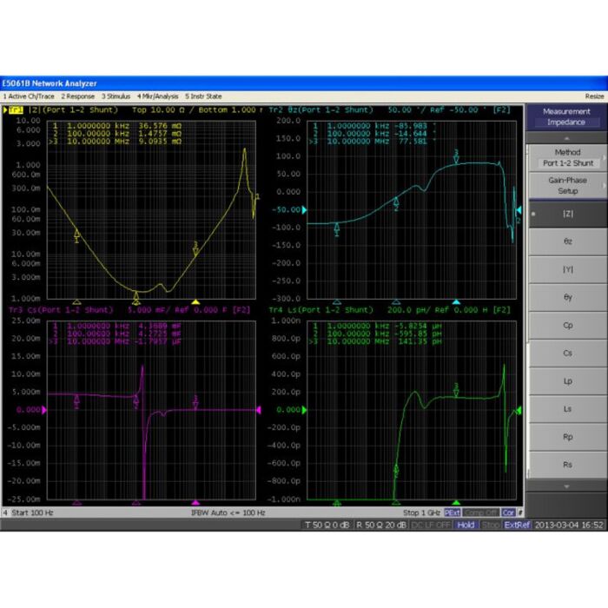Click the Tr2 θz trace title
The image size is (608, 608).
321,110
